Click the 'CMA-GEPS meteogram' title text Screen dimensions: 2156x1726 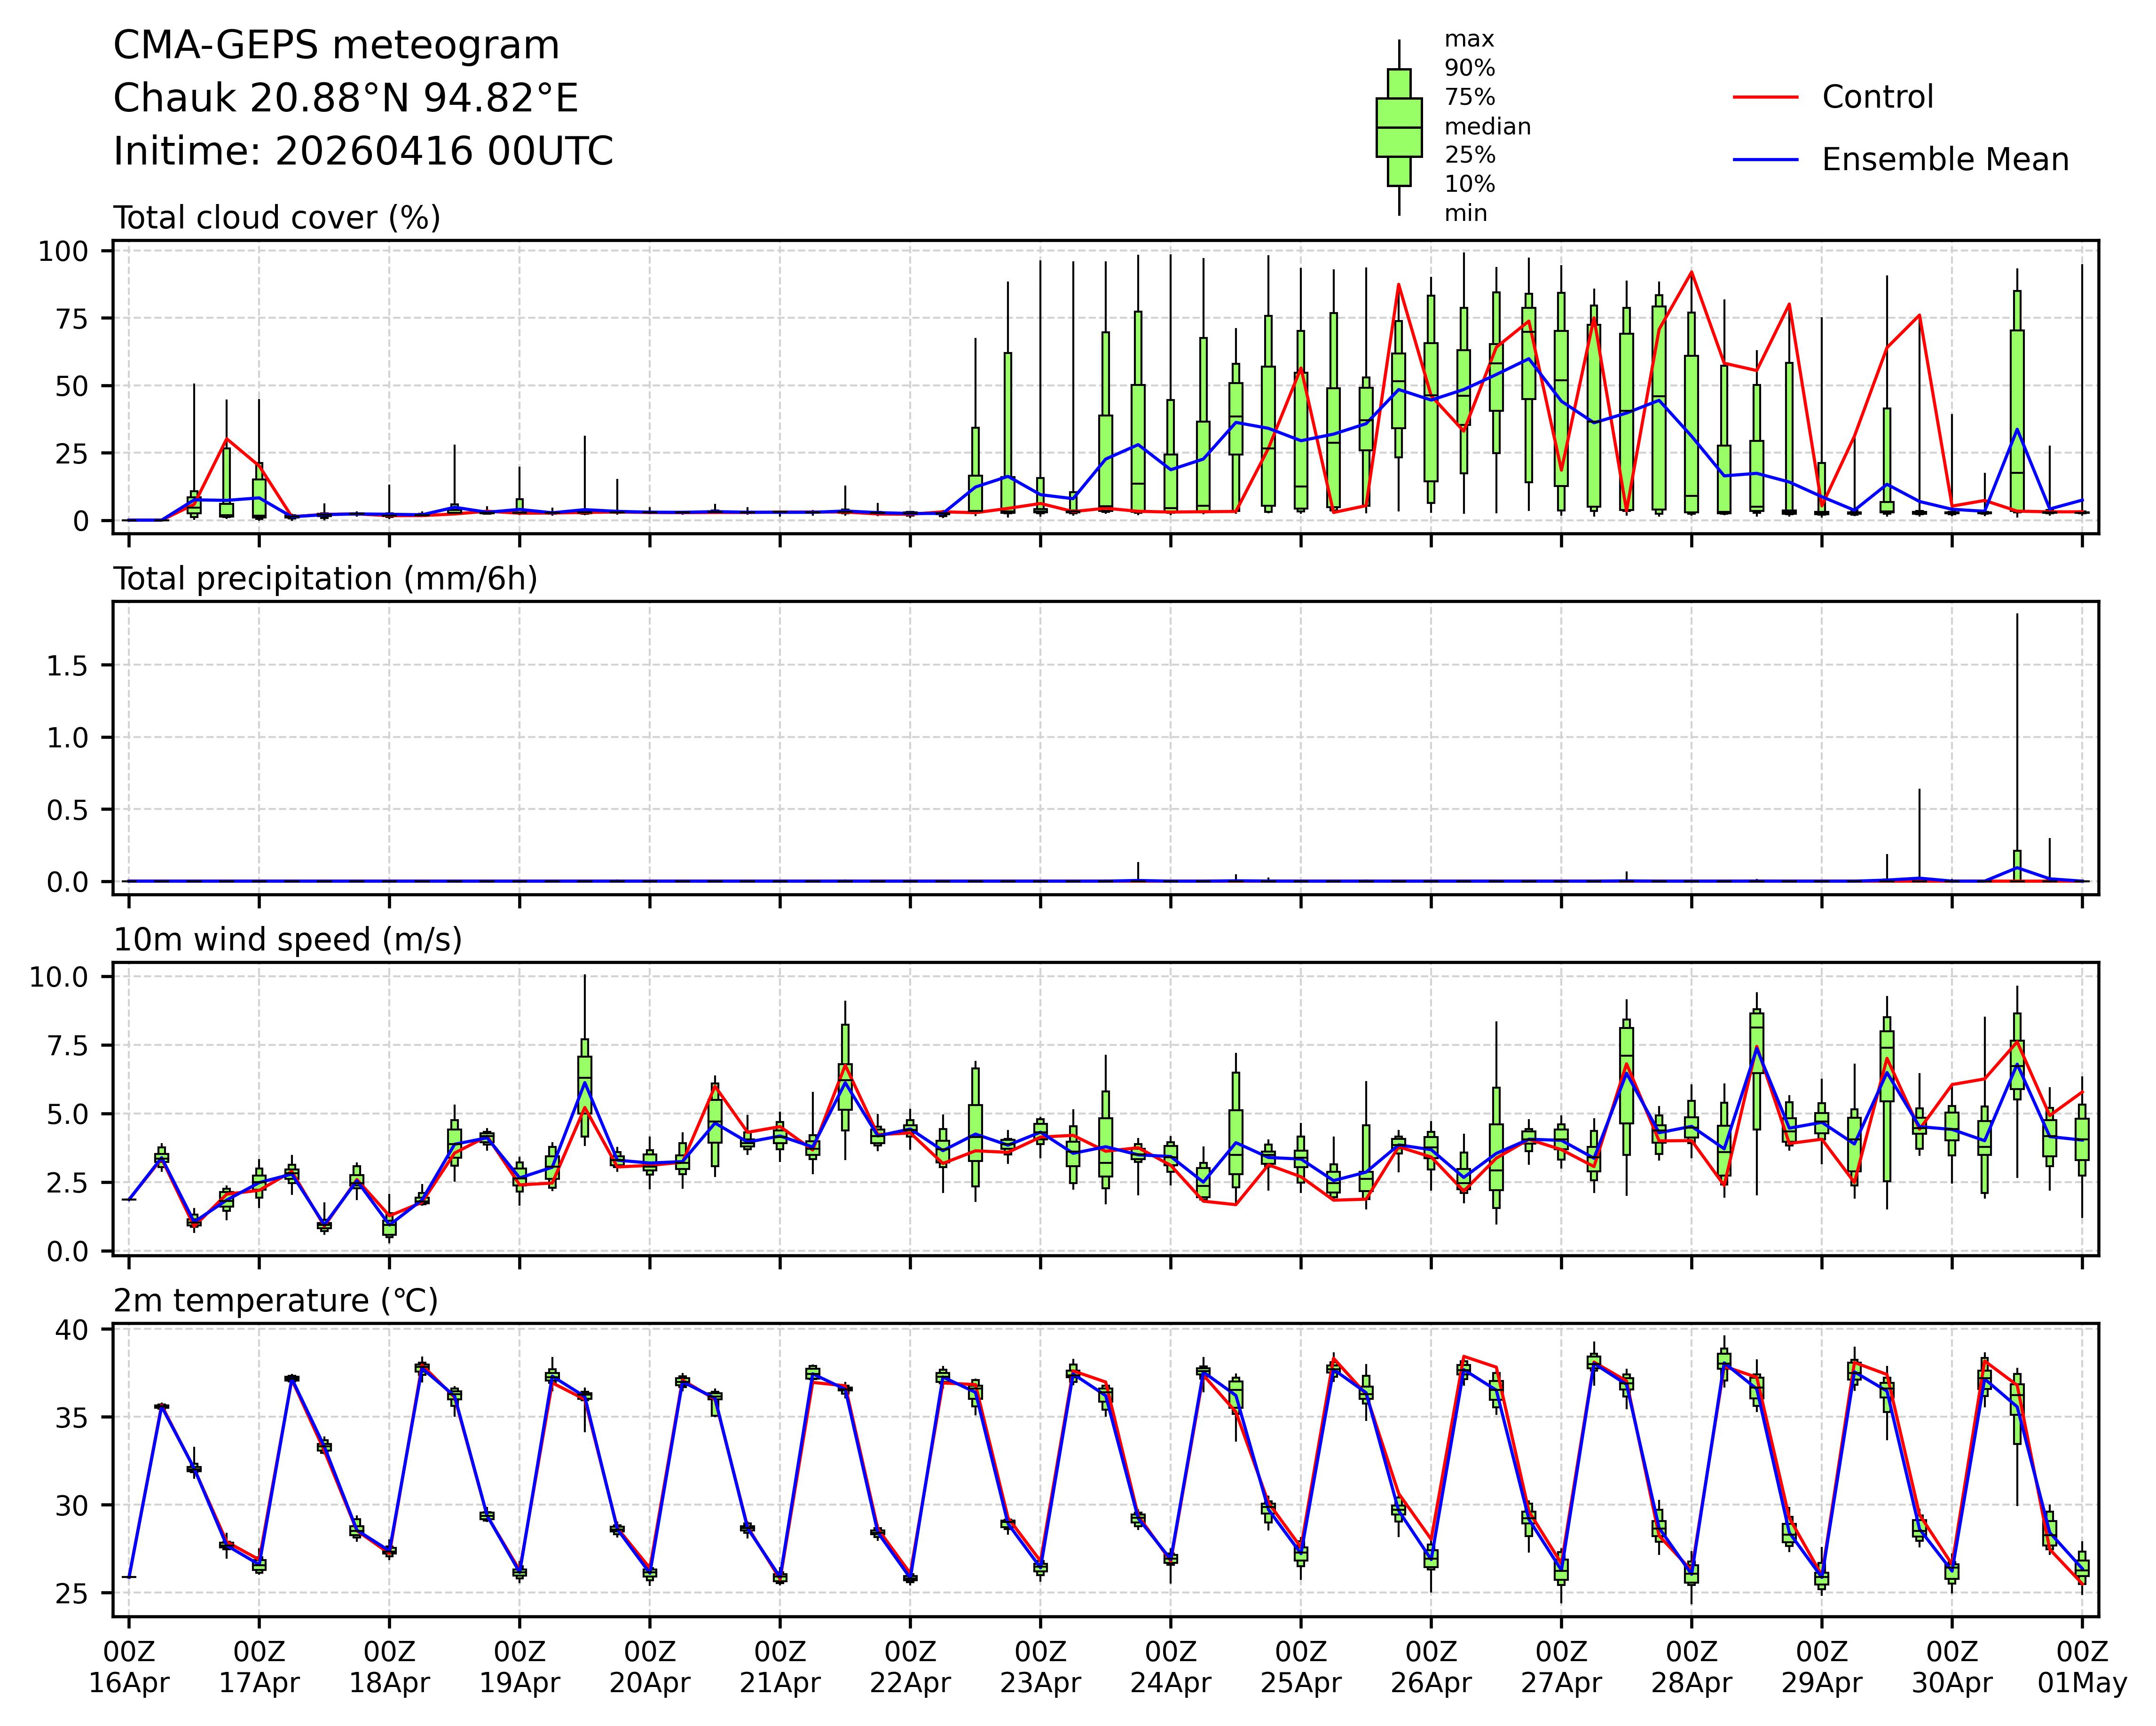coord(336,46)
